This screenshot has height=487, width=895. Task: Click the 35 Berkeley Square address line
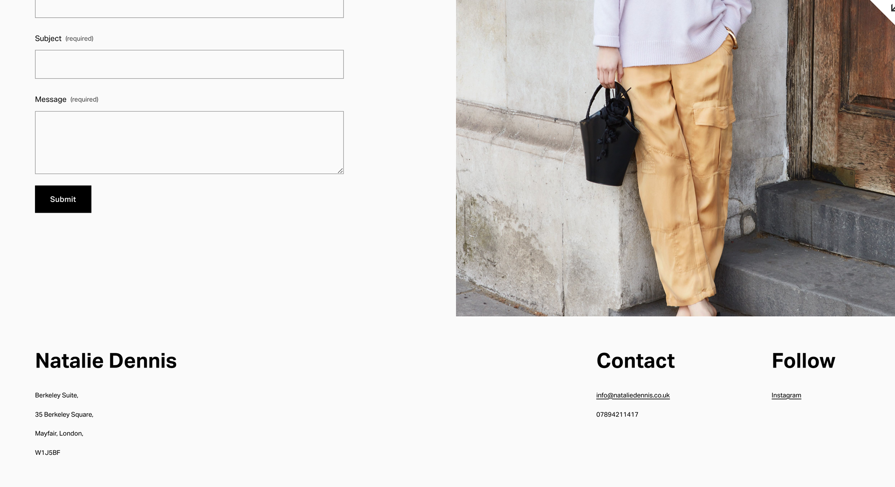click(64, 415)
